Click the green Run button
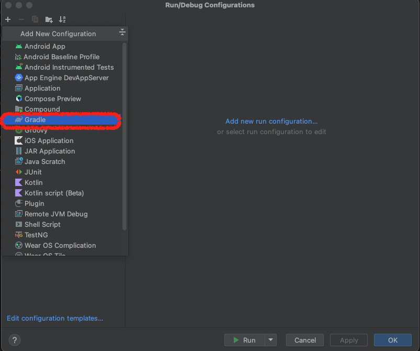This screenshot has width=420, height=351. coord(245,340)
